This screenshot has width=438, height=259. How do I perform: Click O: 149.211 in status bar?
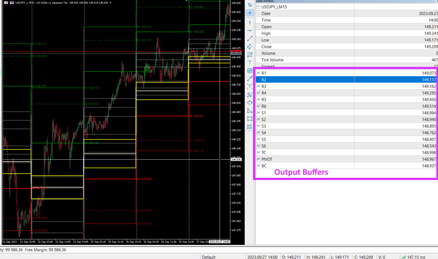291,257
